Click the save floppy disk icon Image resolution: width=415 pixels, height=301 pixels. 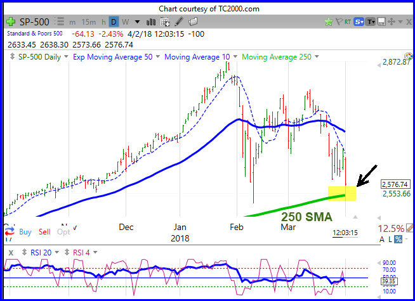click(x=381, y=22)
